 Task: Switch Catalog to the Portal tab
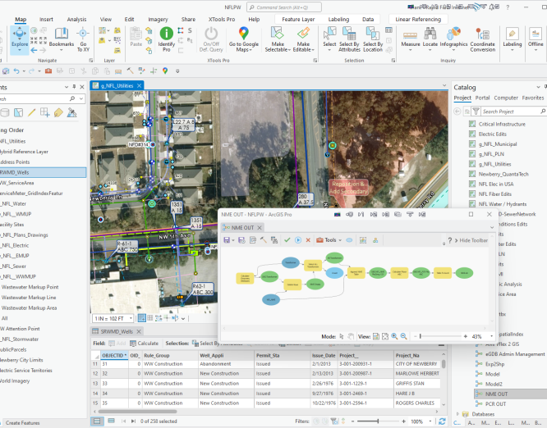[482, 98]
